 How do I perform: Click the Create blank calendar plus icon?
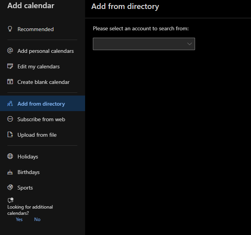pos(10,82)
